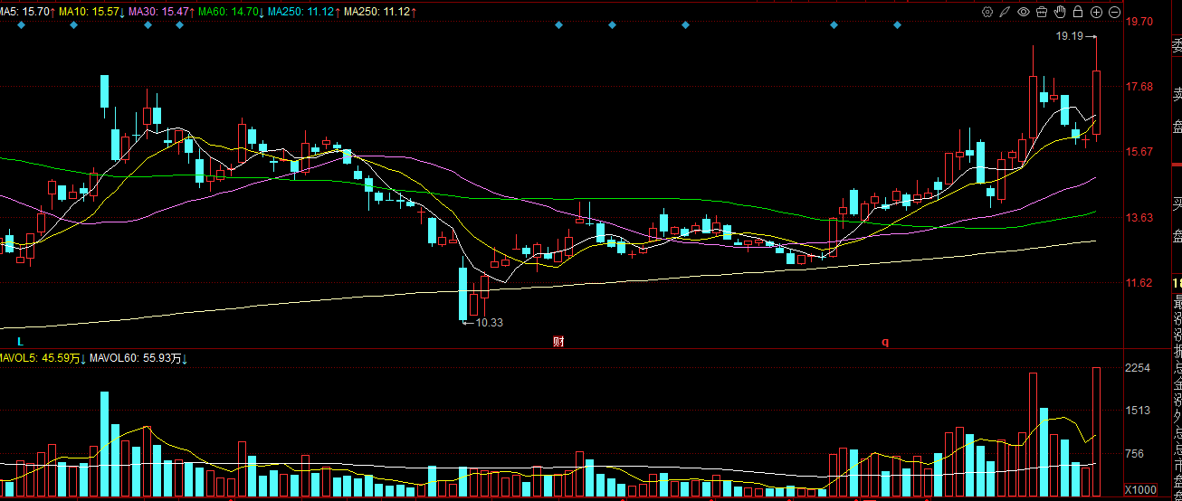Viewport: 1182px width, 501px height.
Task: Toggle the eye visibility icon
Action: click(1024, 12)
